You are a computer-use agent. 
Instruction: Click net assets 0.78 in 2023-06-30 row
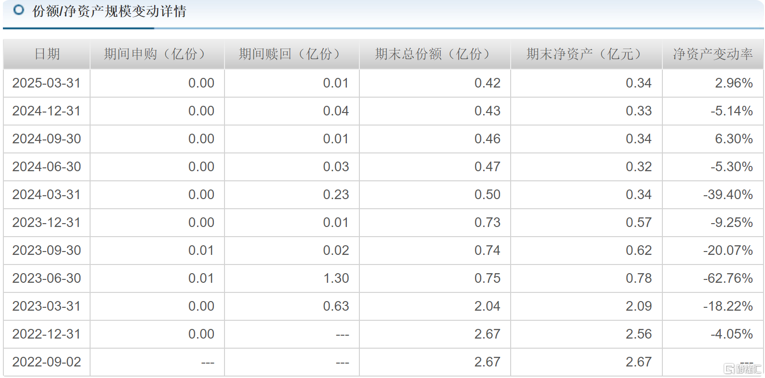[639, 278]
